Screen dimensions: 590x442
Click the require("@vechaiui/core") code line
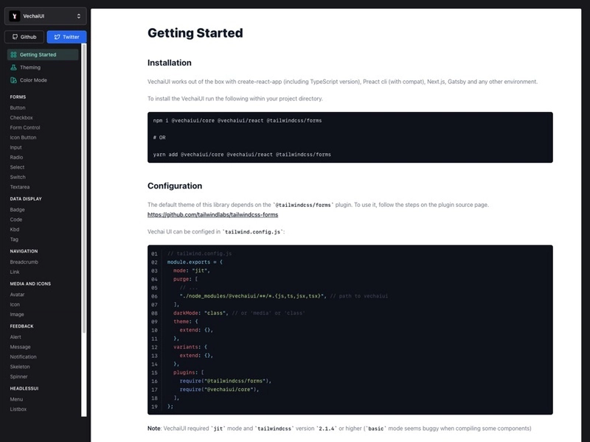pyautogui.click(x=219, y=390)
